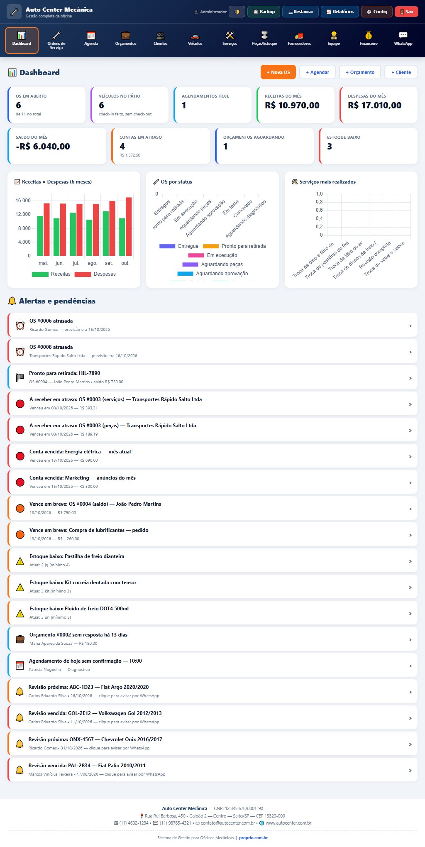Open chevron on Orçamento #0002 sem resposta
Image resolution: width=425 pixels, height=847 pixels.
click(x=410, y=640)
